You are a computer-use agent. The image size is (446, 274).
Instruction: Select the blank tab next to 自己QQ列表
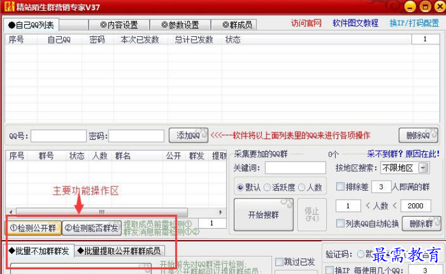tap(73, 25)
